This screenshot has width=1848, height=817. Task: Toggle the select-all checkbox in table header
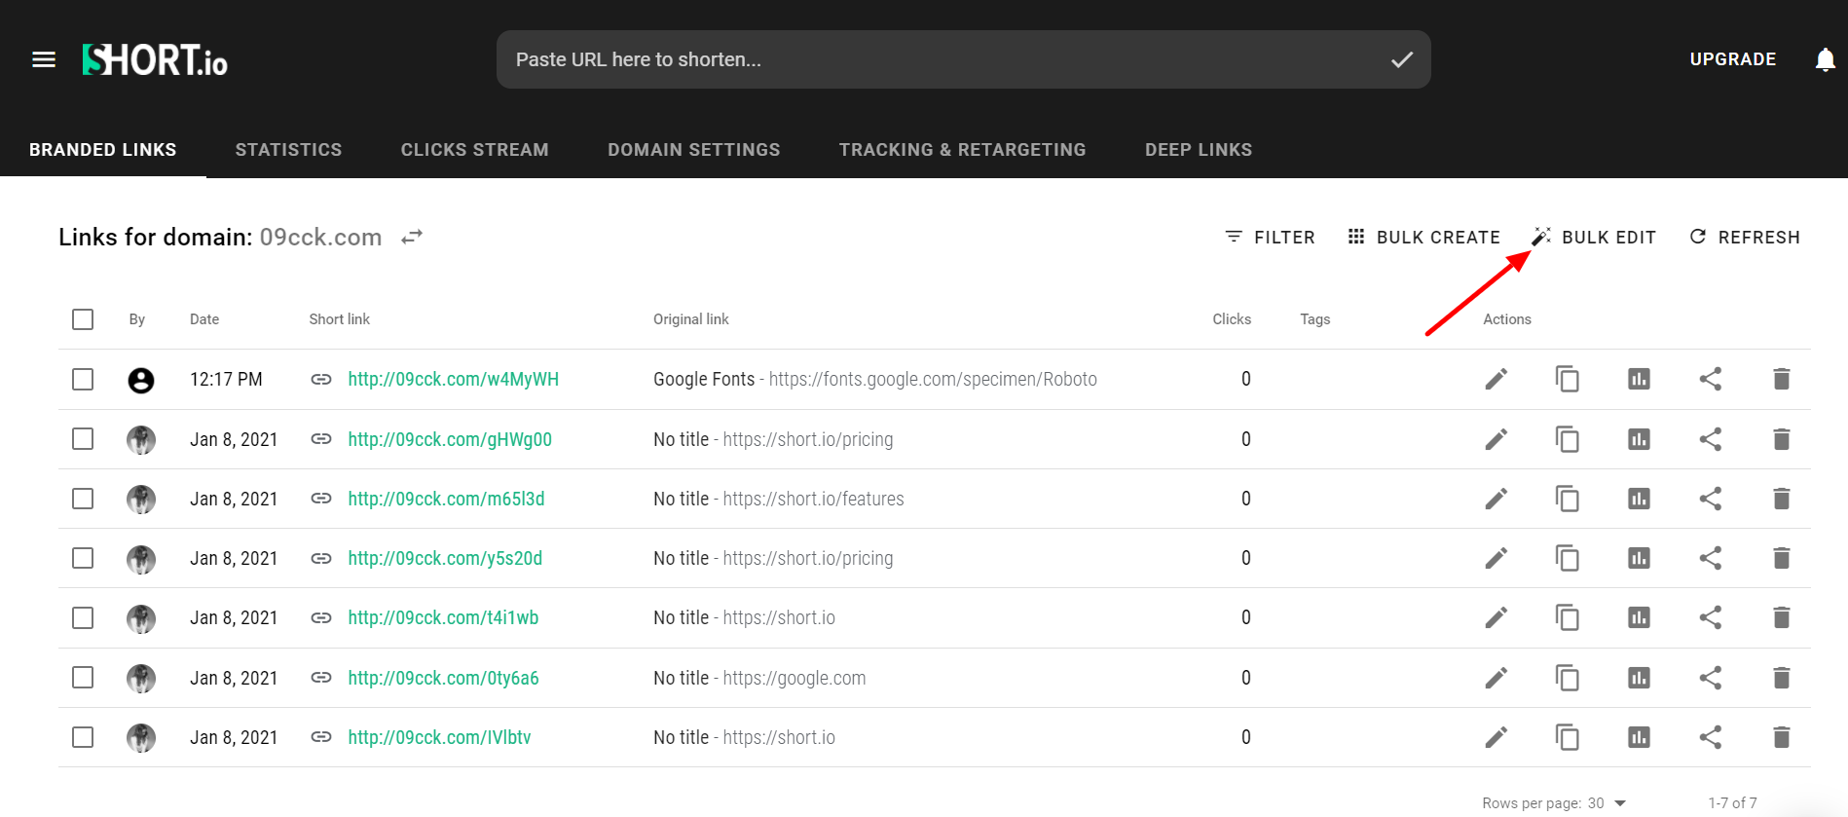coord(83,319)
